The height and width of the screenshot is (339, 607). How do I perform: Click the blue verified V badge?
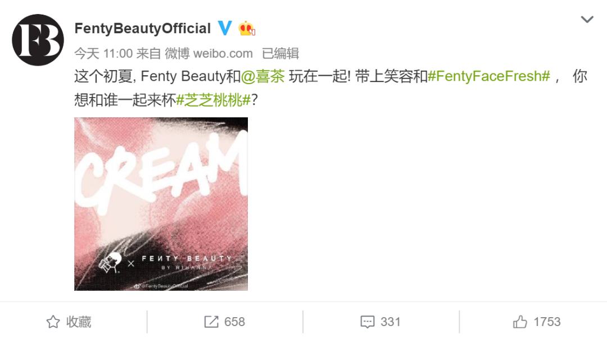pos(225,28)
